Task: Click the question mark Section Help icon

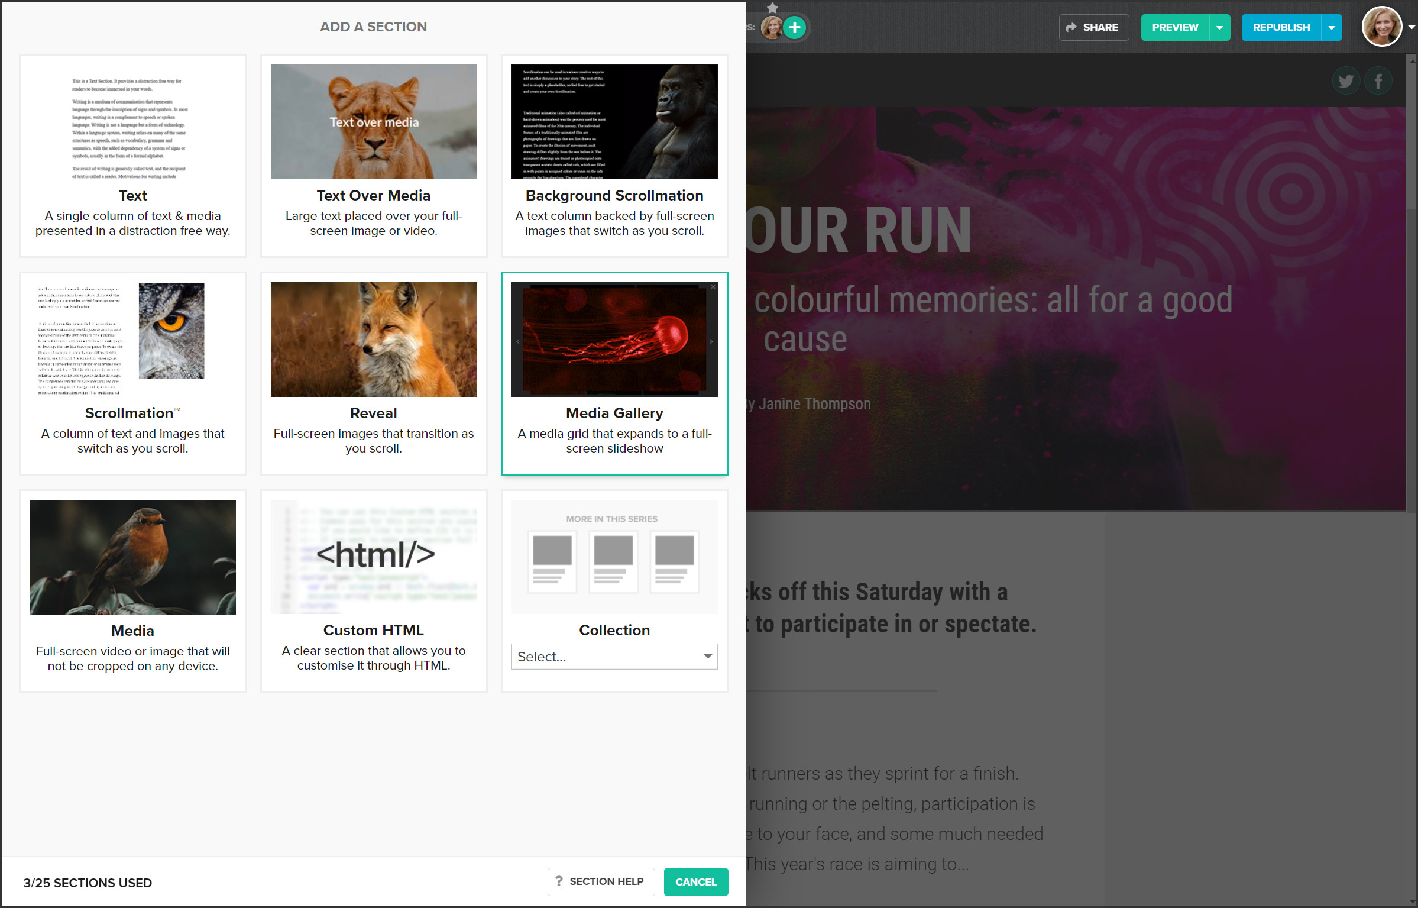Action: click(559, 881)
